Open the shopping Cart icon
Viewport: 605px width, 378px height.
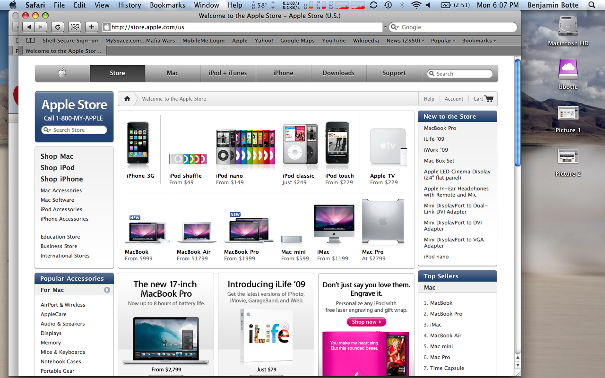click(x=489, y=99)
